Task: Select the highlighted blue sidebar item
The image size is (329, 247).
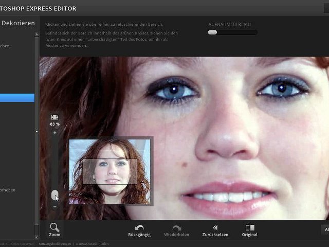Action: coord(17,98)
